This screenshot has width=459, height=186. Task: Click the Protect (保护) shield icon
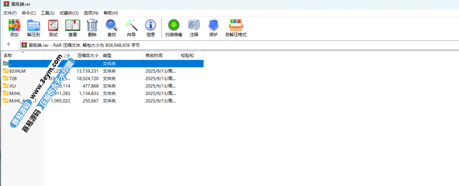(x=213, y=27)
